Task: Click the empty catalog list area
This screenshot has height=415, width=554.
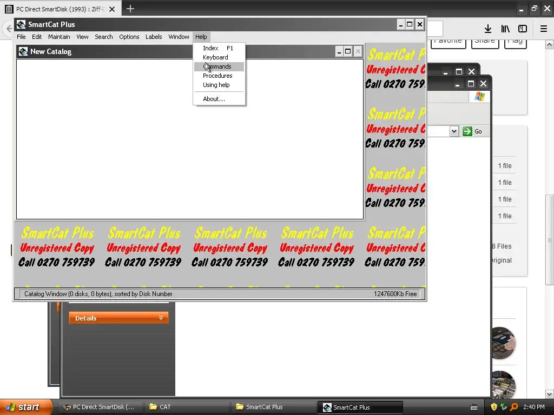Action: [x=190, y=139]
